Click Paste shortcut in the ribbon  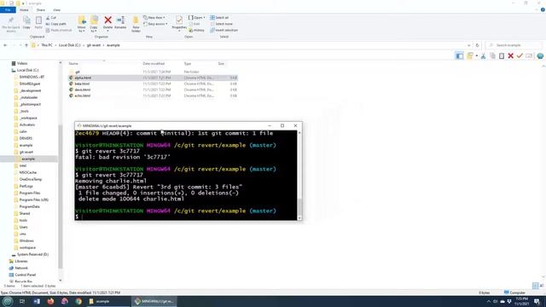[59, 31]
